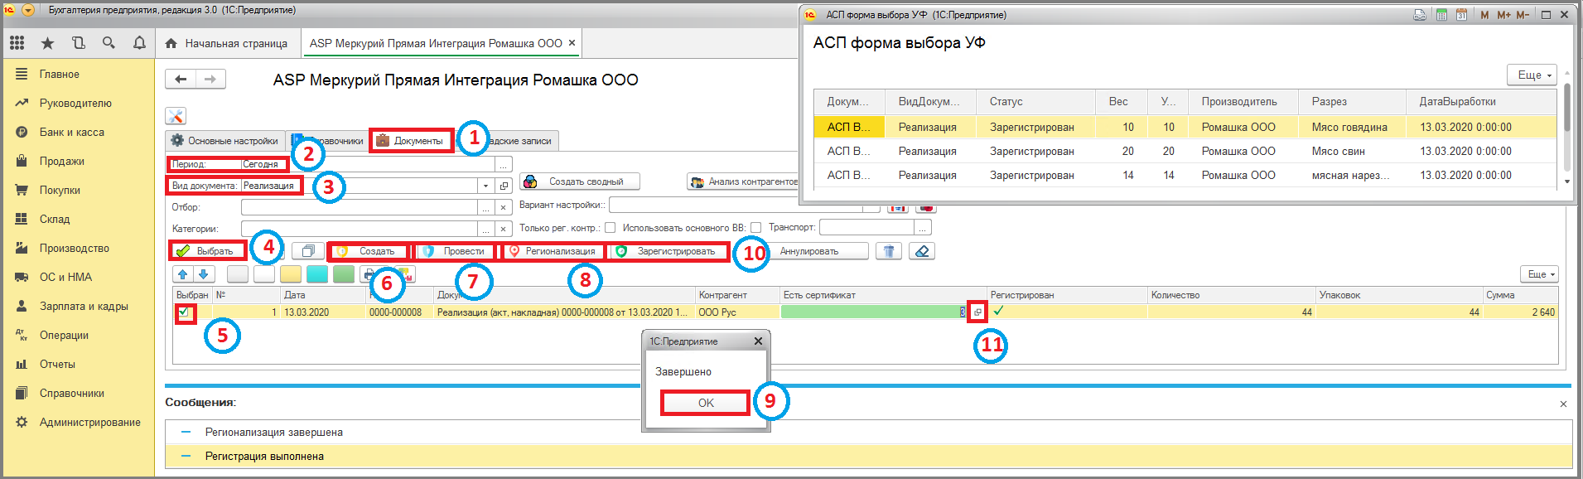Viewport: 1583px width, 479px height.
Task: Select the green color swatch
Action: pos(344,273)
